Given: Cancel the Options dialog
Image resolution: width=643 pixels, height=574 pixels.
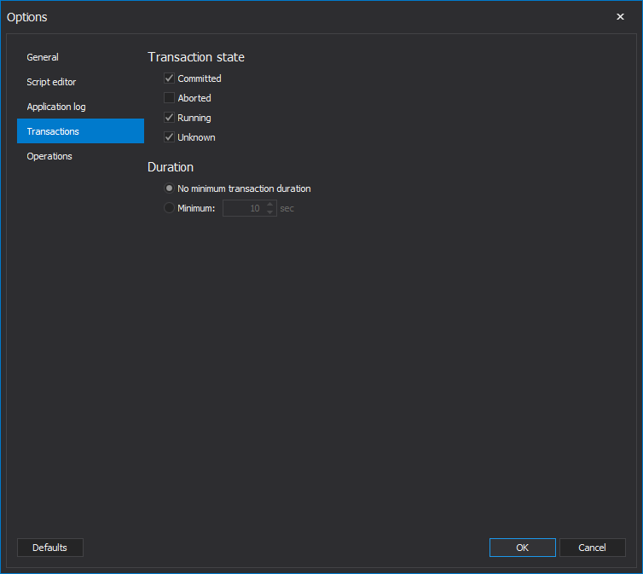Looking at the screenshot, I should tap(592, 548).
